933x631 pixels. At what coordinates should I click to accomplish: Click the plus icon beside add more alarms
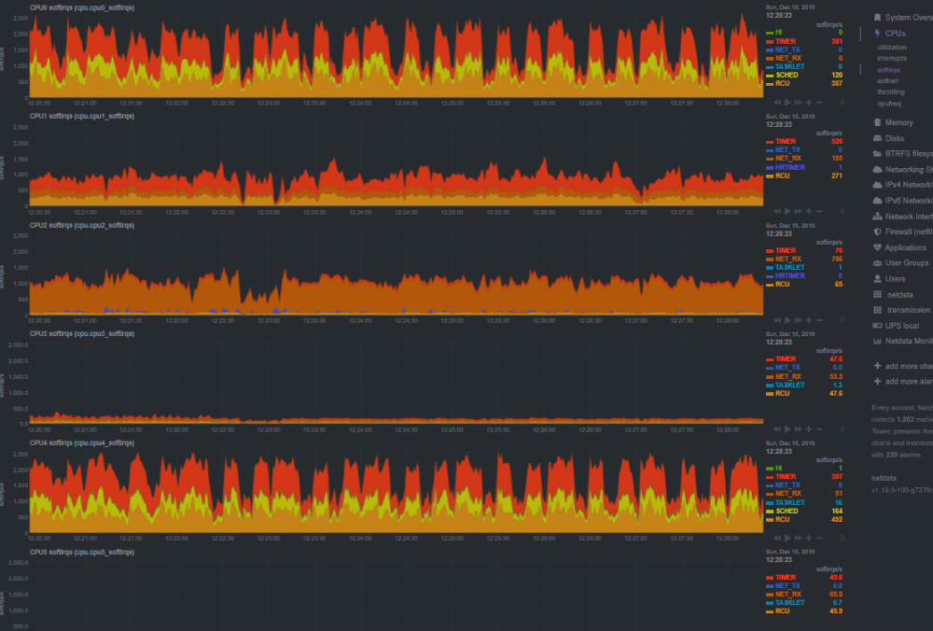(x=877, y=382)
